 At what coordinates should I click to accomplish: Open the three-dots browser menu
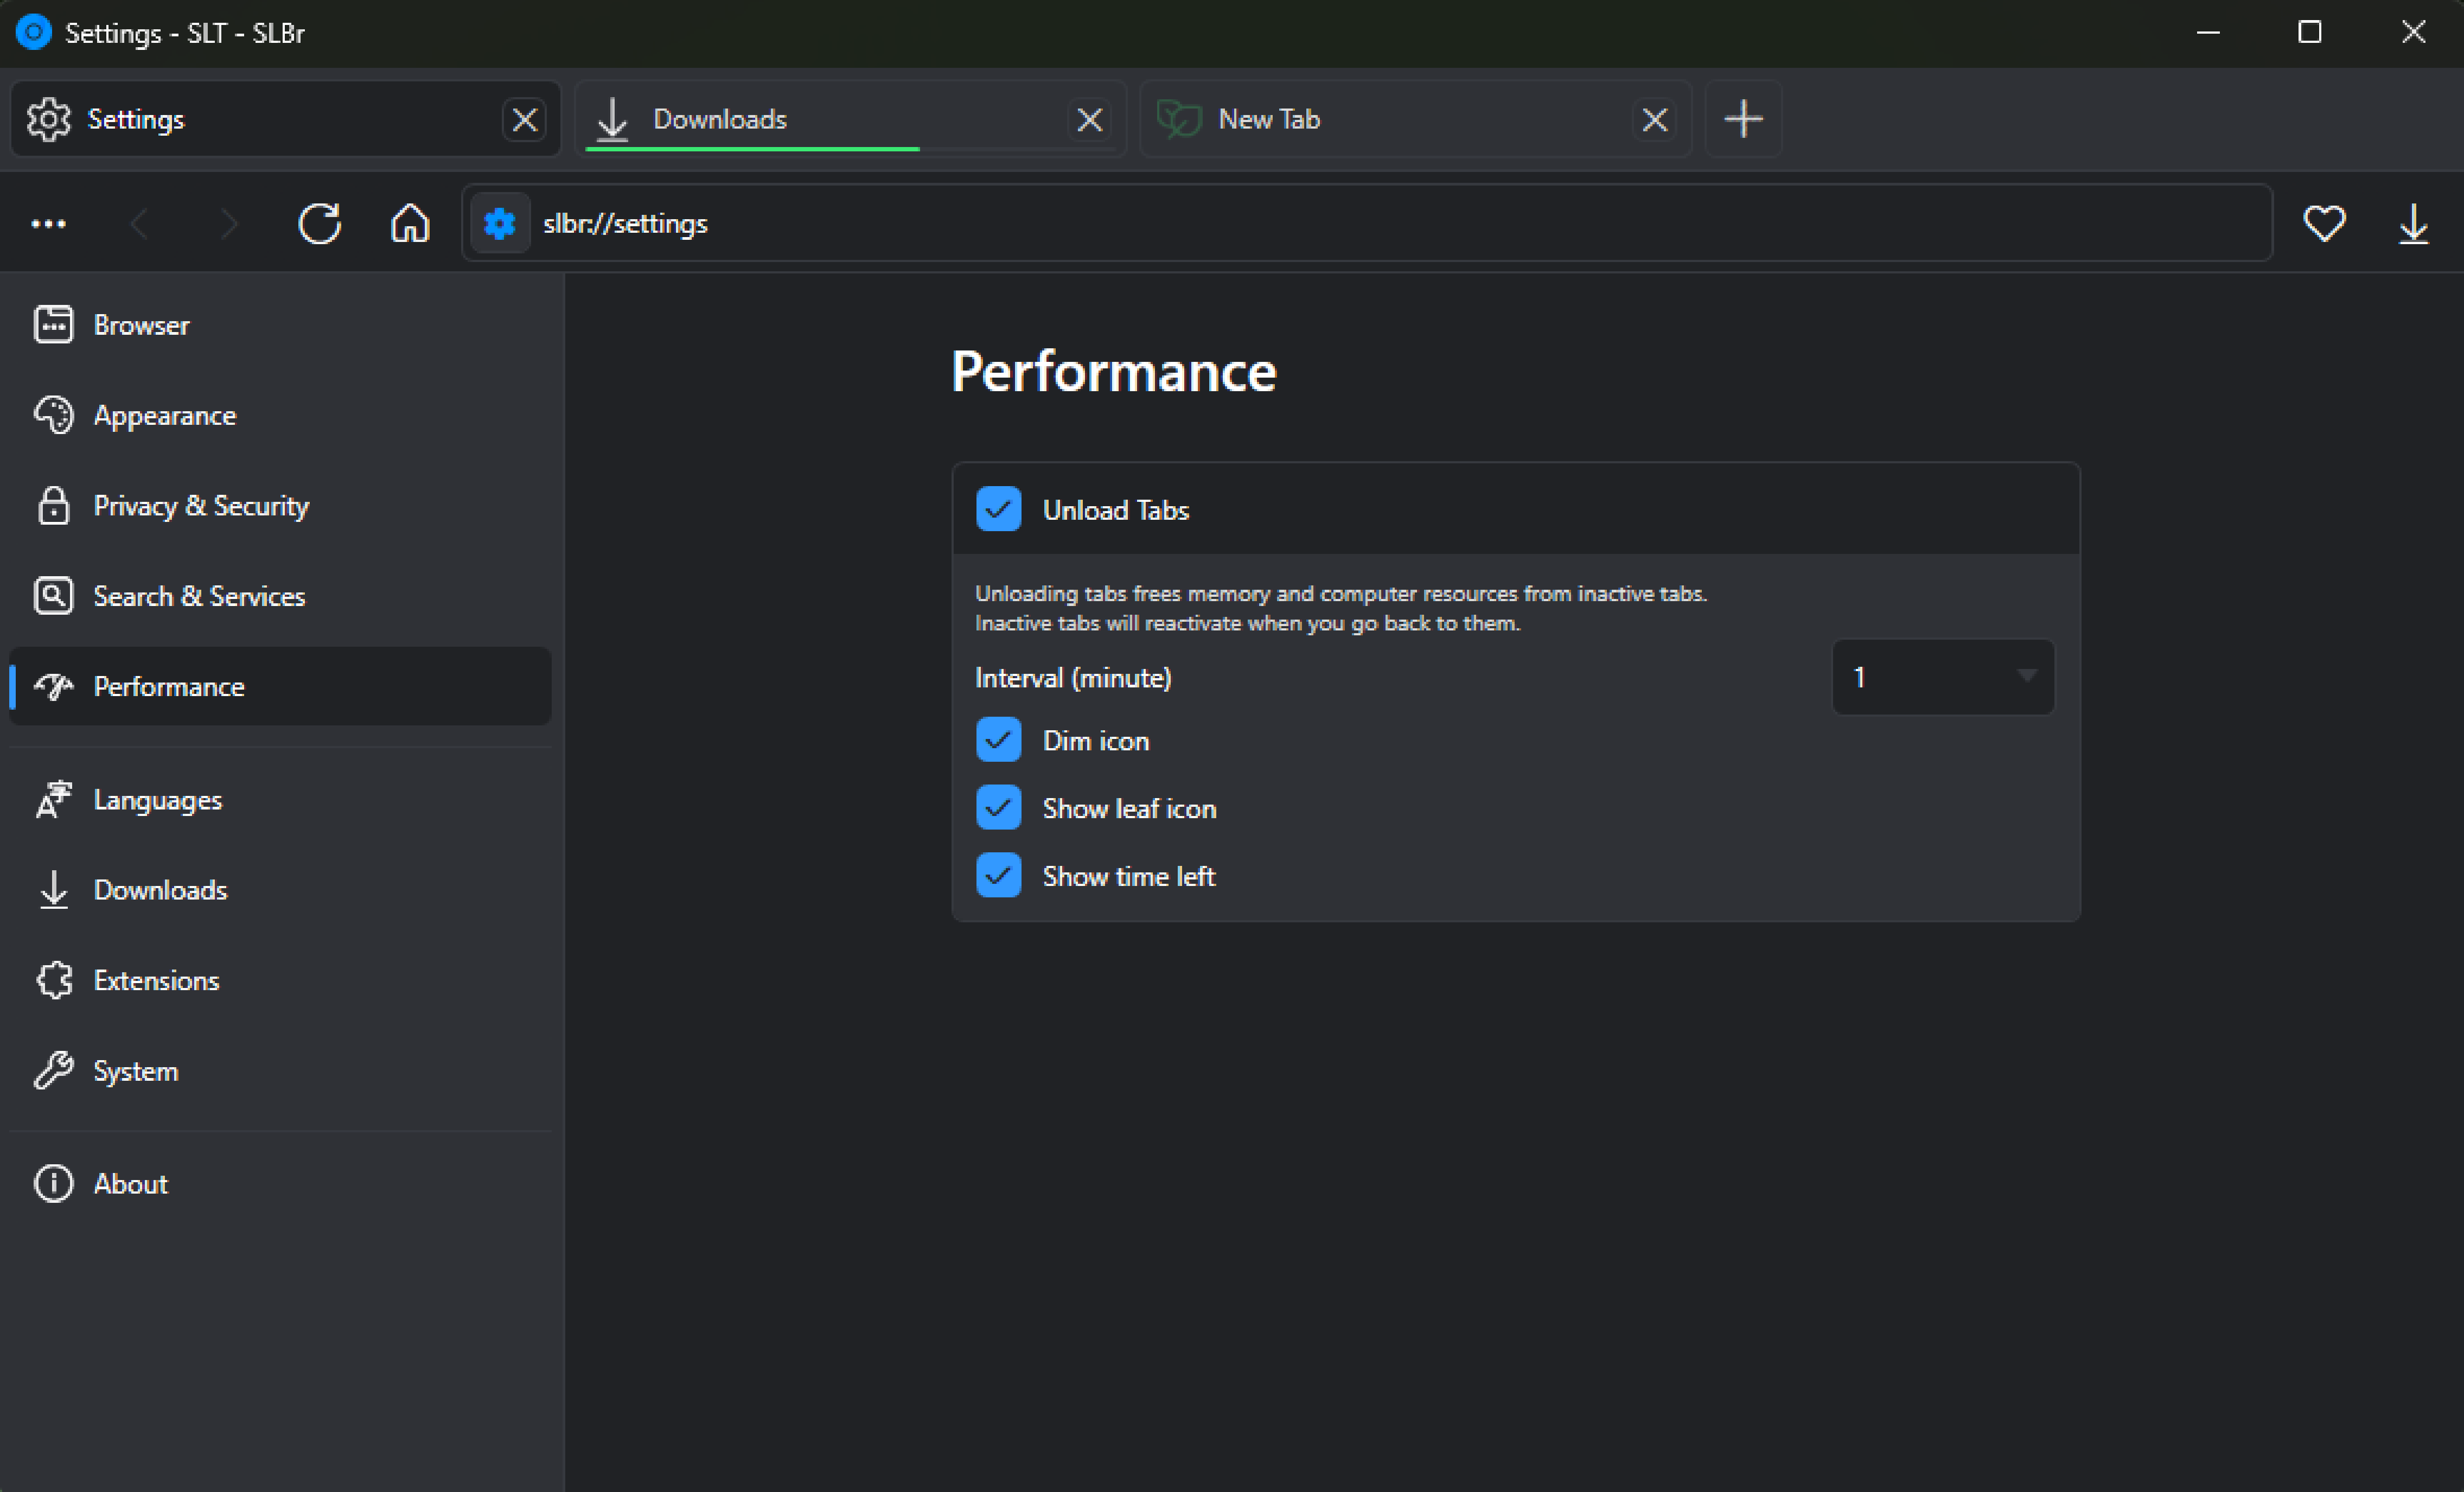48,223
